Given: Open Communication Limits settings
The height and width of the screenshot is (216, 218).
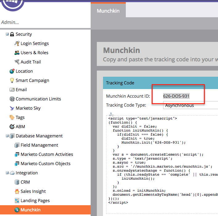Looking at the screenshot, I should [x=38, y=99].
